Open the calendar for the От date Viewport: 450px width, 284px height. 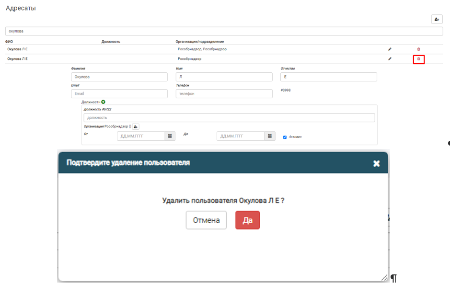[170, 136]
